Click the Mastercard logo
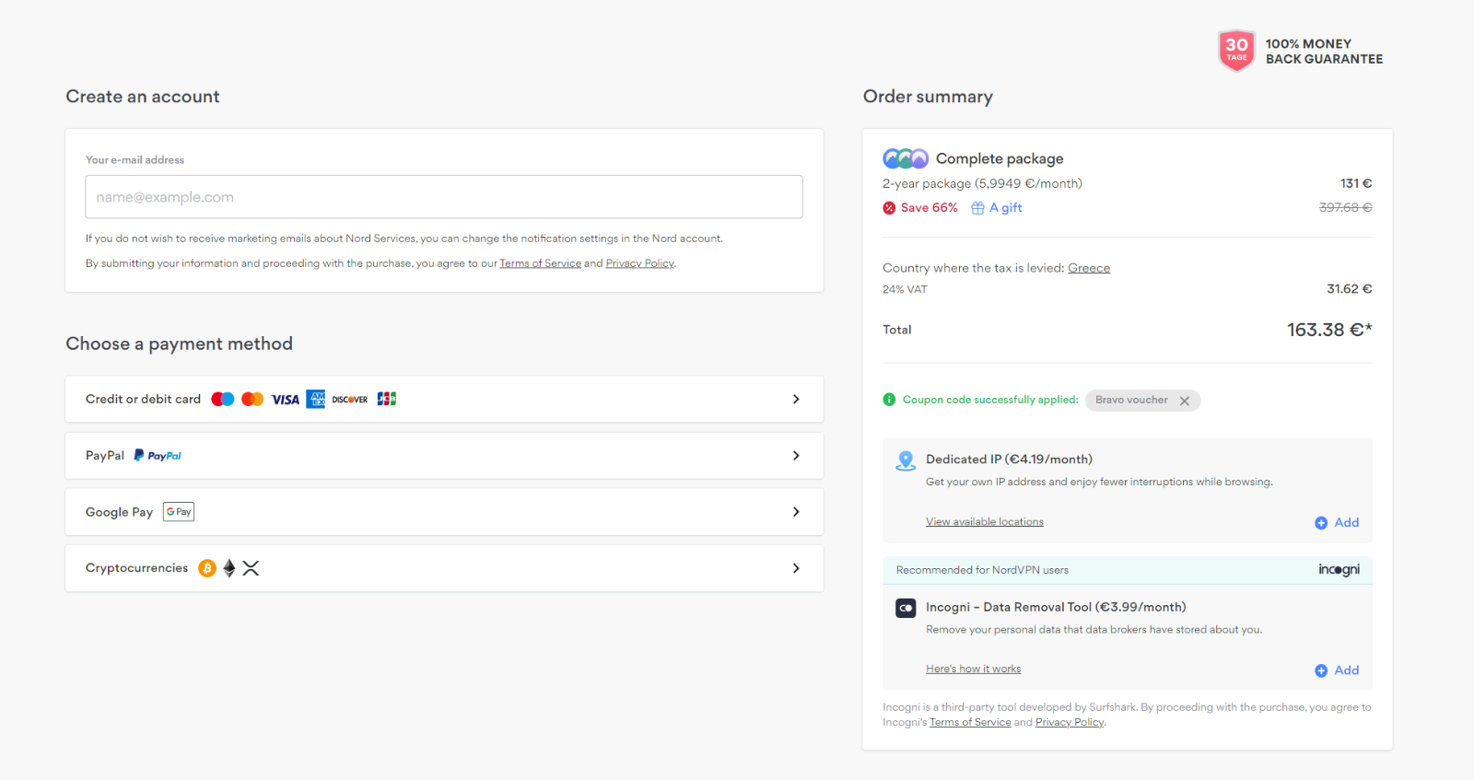1474x780 pixels. click(x=252, y=399)
